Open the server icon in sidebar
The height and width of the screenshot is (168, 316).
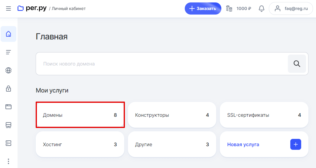pyautogui.click(x=8, y=143)
